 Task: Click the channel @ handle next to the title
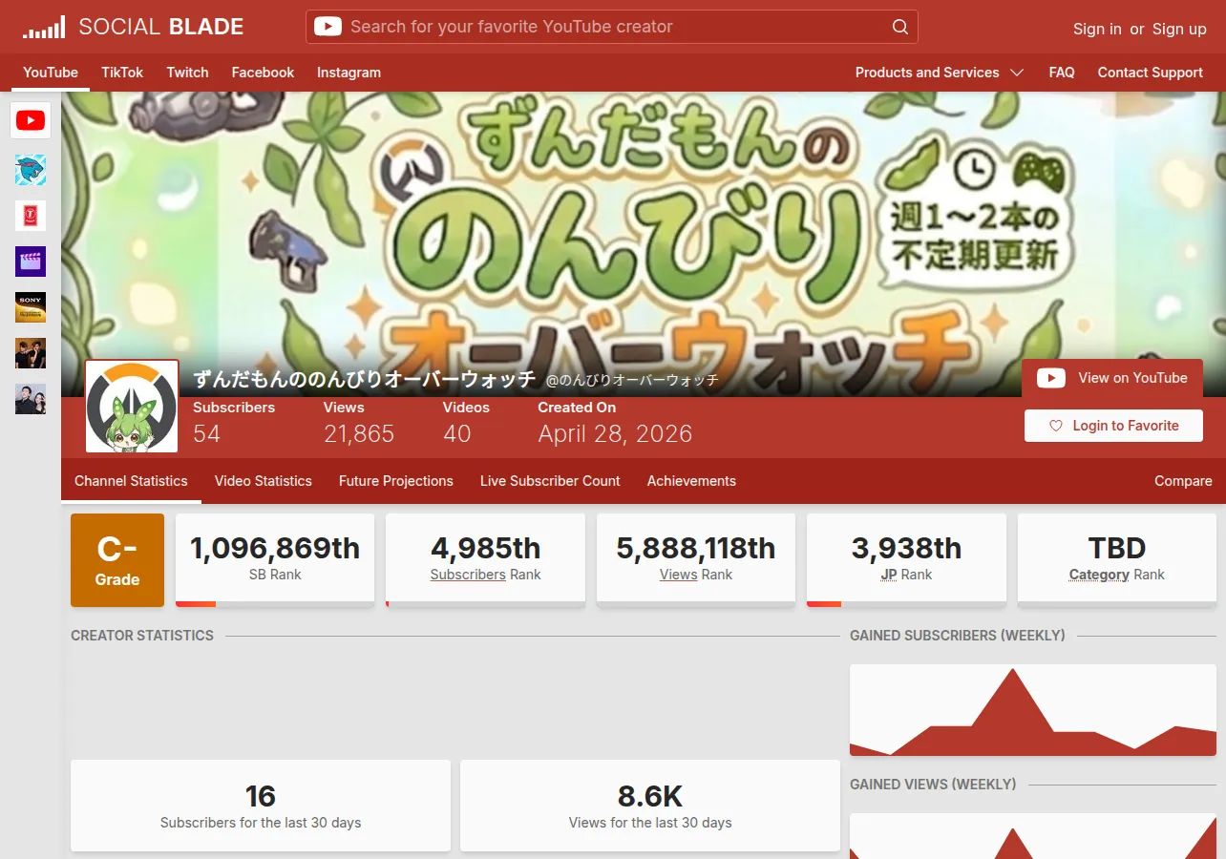coord(632,380)
